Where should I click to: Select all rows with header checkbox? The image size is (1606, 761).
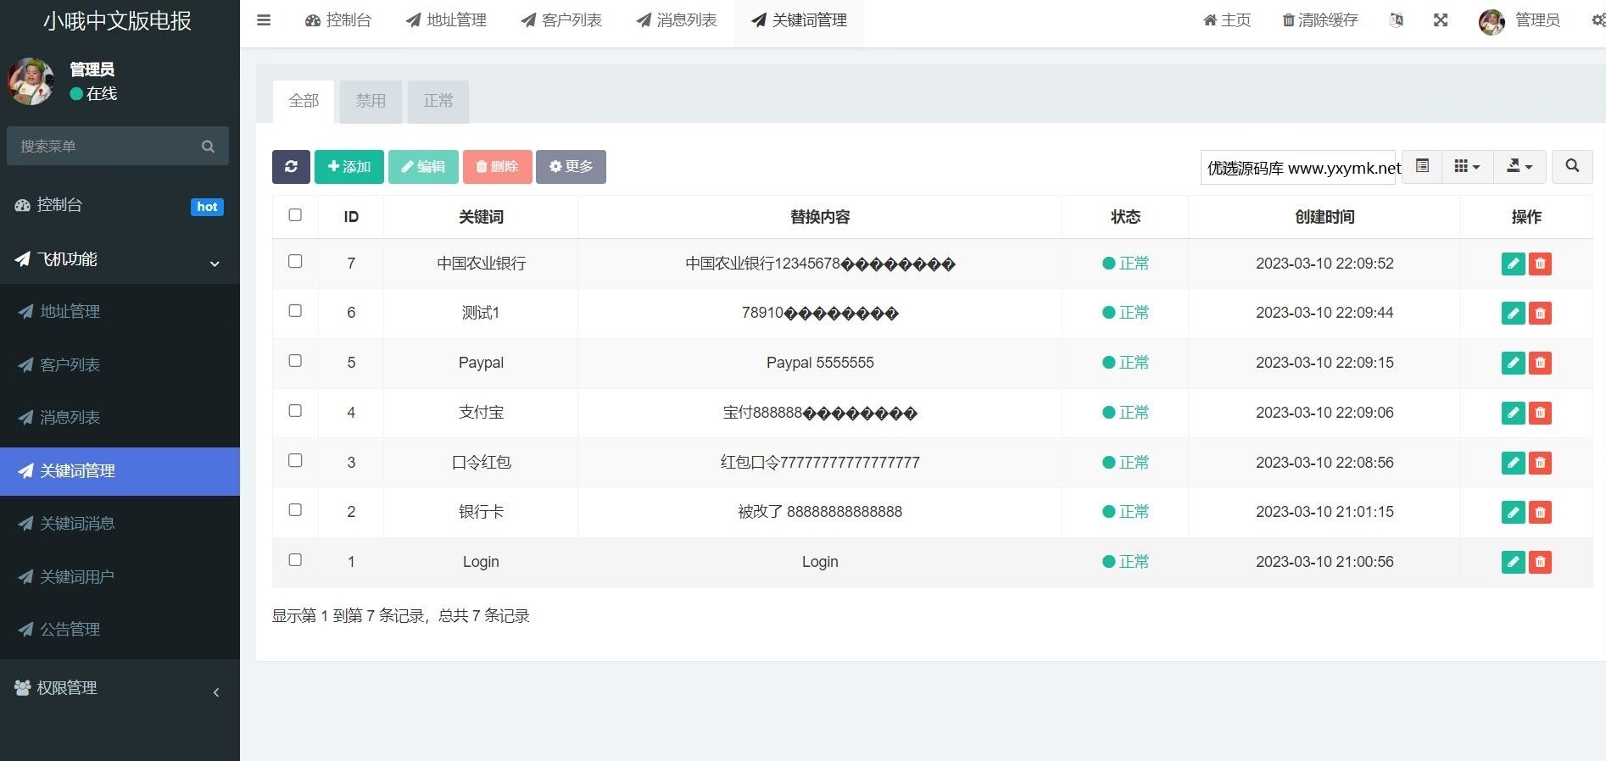295,215
